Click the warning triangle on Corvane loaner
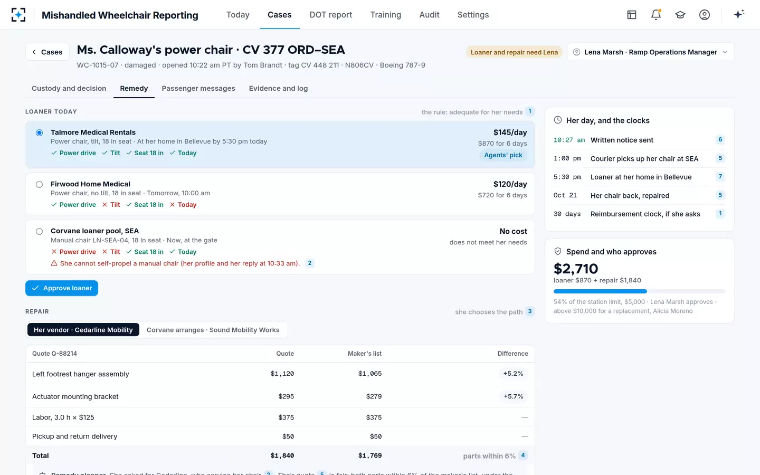The height and width of the screenshot is (475, 760). pos(54,263)
